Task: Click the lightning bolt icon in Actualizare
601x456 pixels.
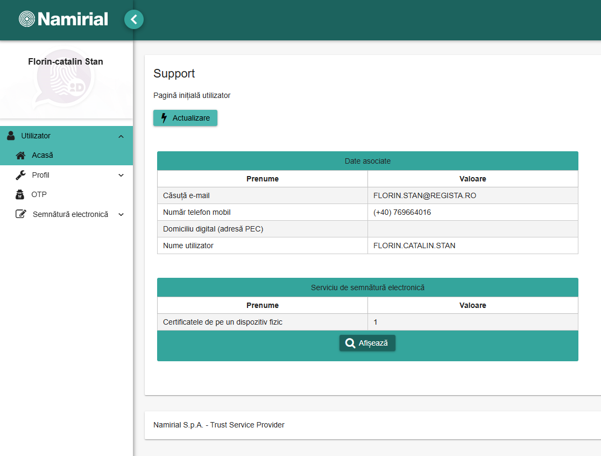Action: (164, 118)
